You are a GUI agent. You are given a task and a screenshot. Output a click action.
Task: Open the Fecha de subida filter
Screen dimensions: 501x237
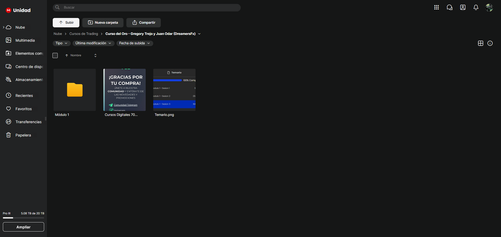135,43
